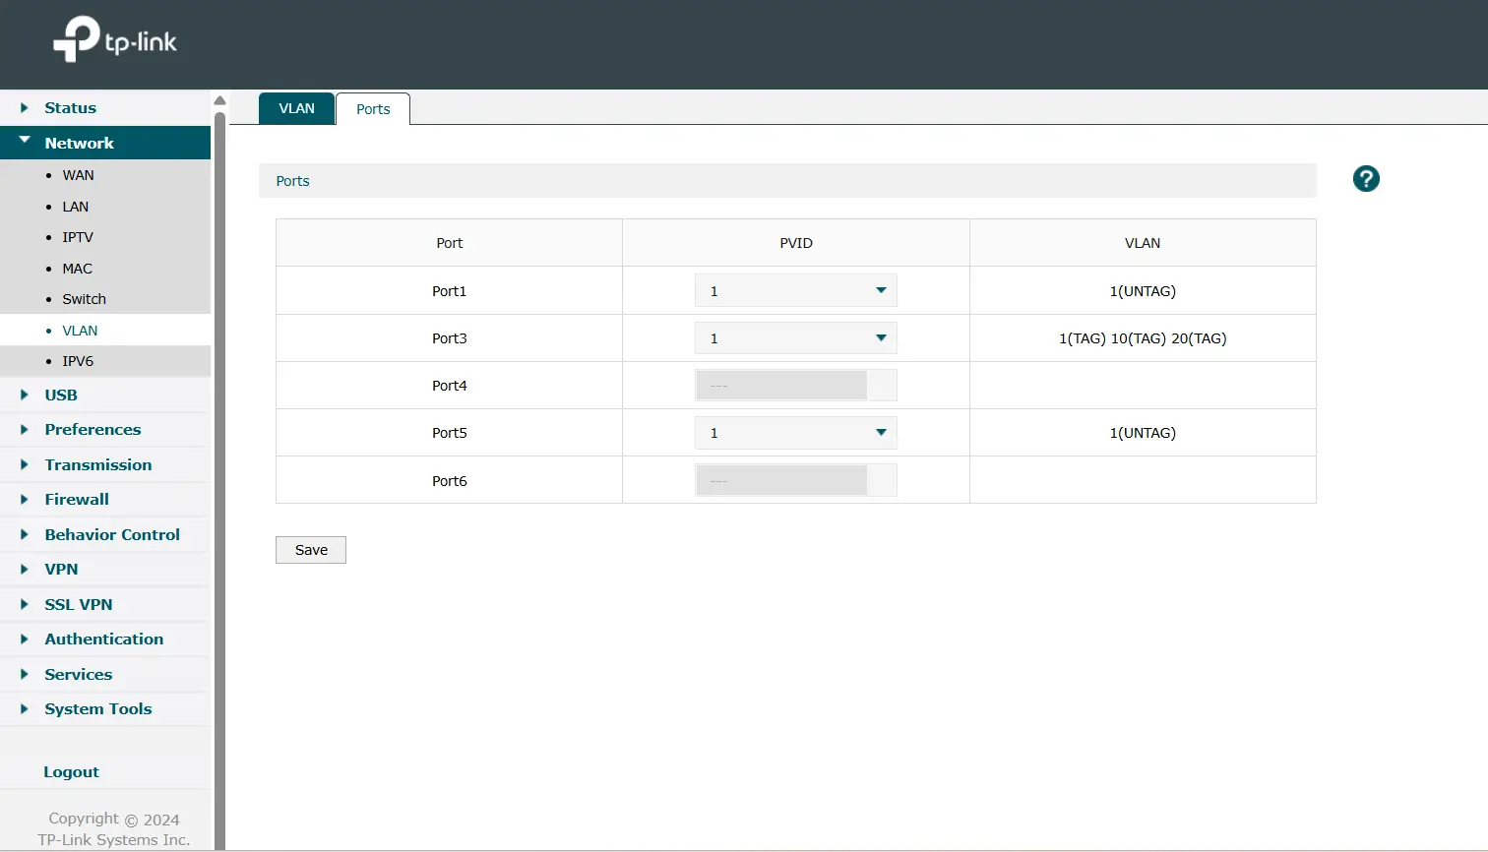Click the Save button
The height and width of the screenshot is (852, 1488).
click(311, 550)
